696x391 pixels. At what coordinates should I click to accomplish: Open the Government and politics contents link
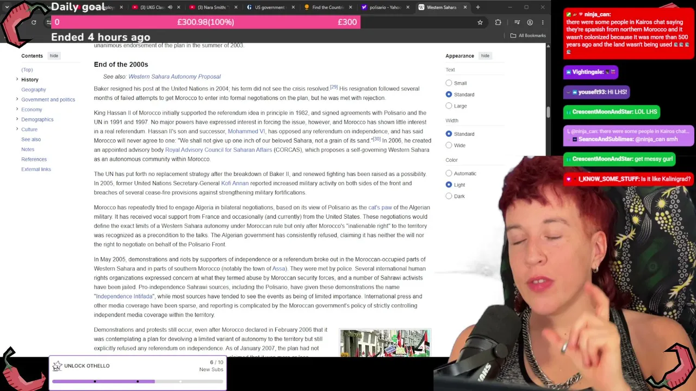48,99
